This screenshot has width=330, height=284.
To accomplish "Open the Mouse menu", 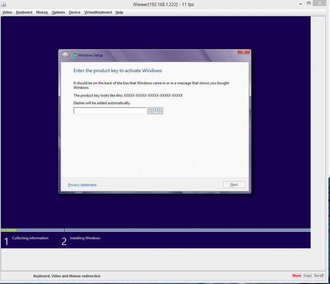I will point(42,13).
